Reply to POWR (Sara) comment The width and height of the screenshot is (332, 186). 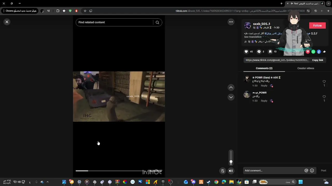(x=264, y=86)
